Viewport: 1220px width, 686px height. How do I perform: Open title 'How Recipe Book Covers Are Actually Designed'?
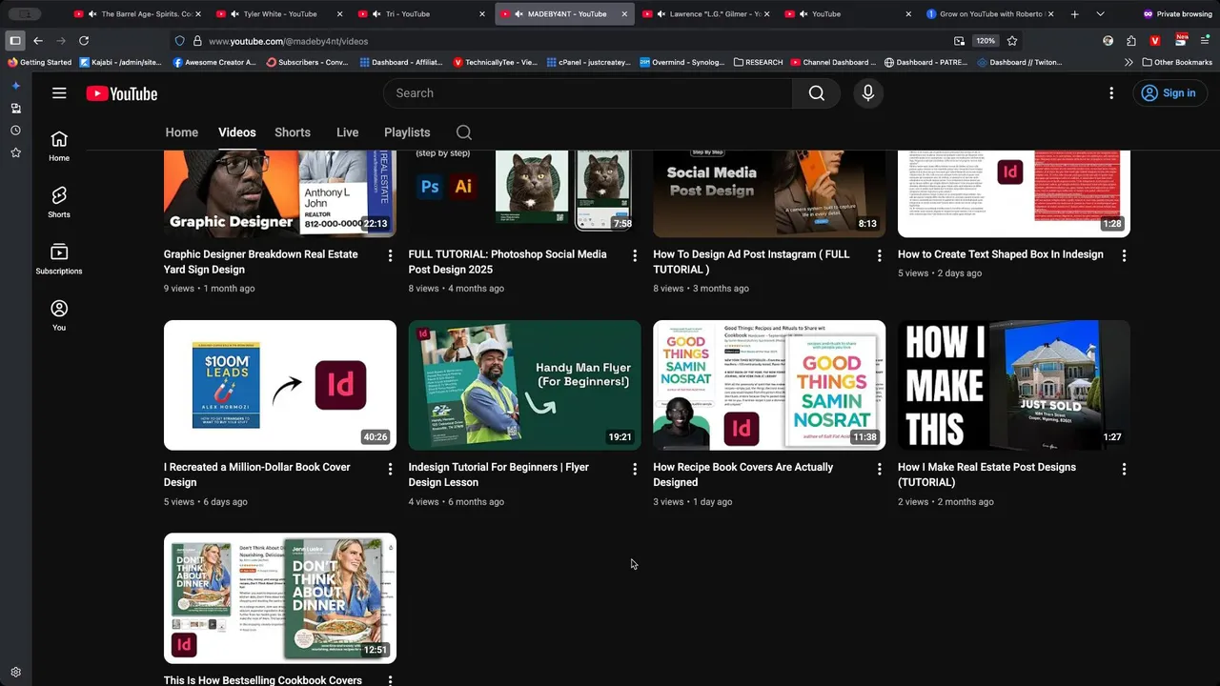pyautogui.click(x=743, y=474)
